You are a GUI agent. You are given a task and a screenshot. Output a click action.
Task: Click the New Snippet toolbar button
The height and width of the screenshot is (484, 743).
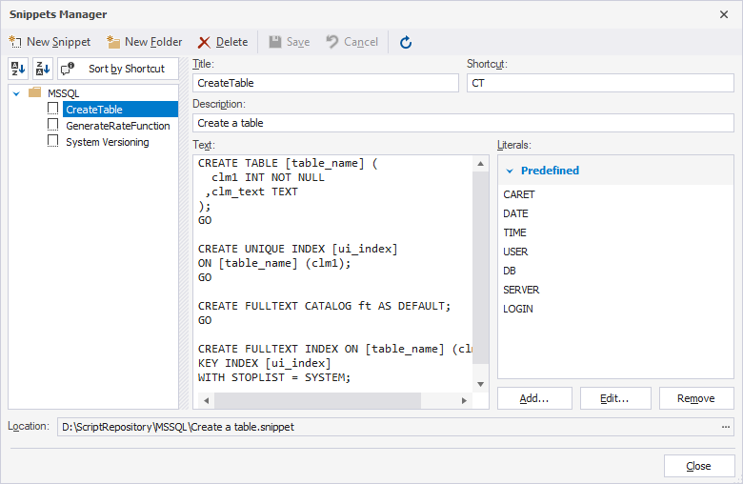click(50, 42)
